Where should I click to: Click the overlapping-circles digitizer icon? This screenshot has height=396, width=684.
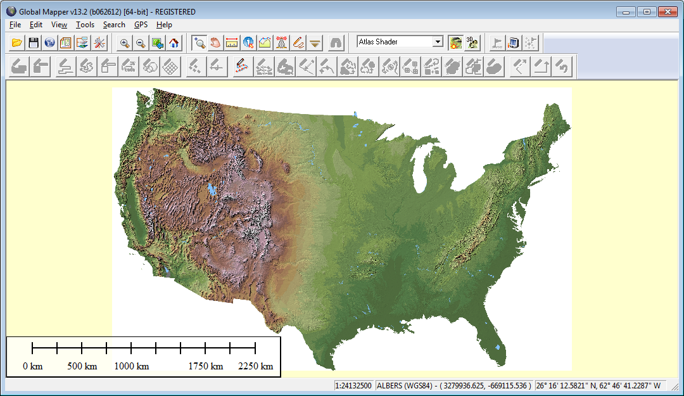(150, 67)
